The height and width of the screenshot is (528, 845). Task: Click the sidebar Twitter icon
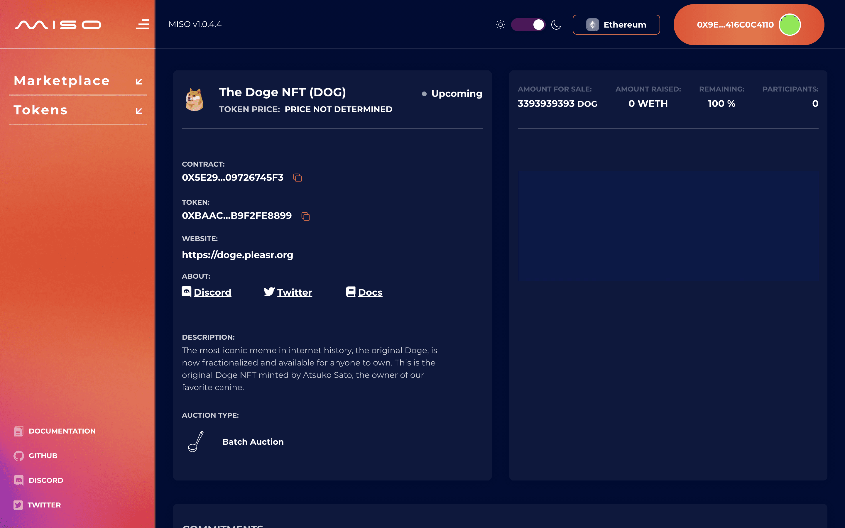pyautogui.click(x=18, y=505)
